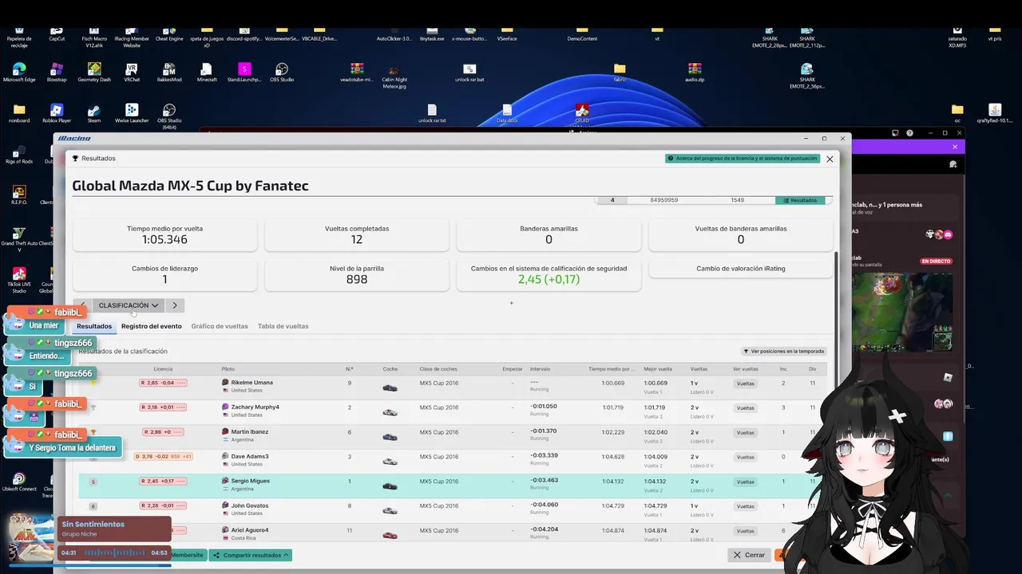Launch OBS Studio desktop shortcut
Image resolution: width=1022 pixels, height=574 pixels.
point(282,73)
